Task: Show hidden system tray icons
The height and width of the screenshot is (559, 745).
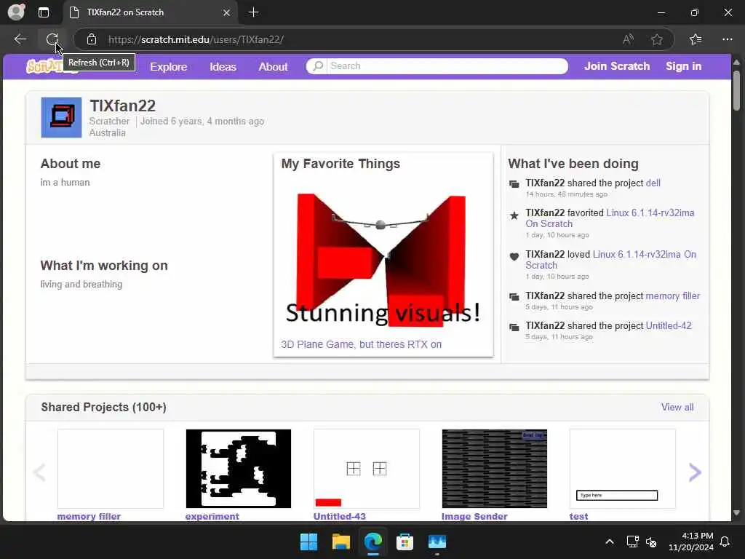Action: (610, 542)
